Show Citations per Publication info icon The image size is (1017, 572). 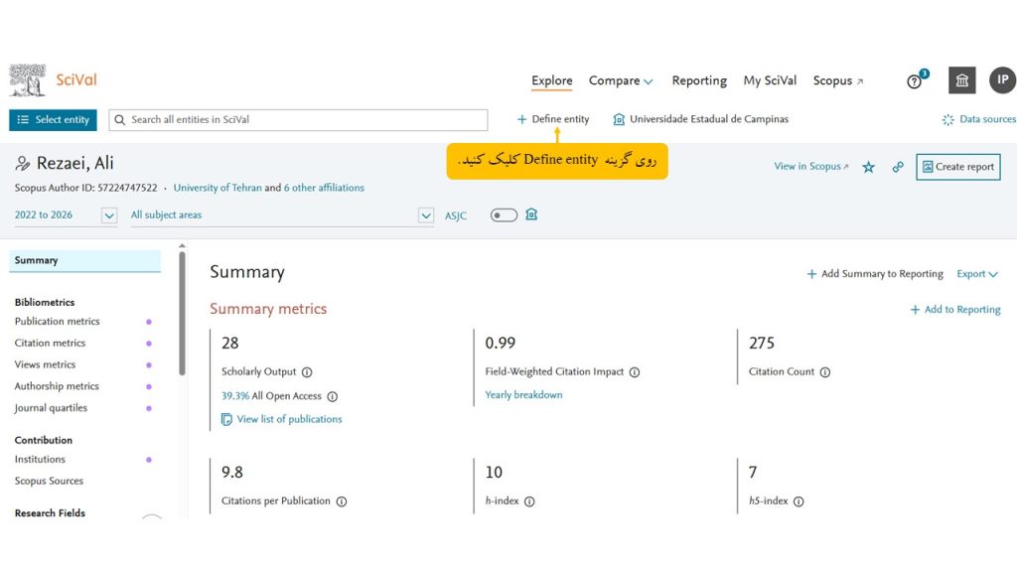(x=342, y=501)
